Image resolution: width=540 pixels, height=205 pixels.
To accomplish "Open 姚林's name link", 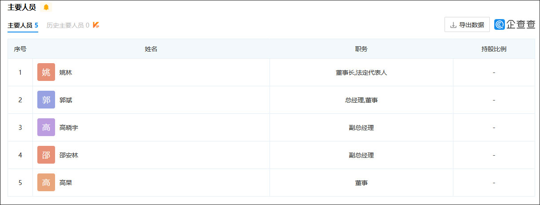I will (x=66, y=72).
